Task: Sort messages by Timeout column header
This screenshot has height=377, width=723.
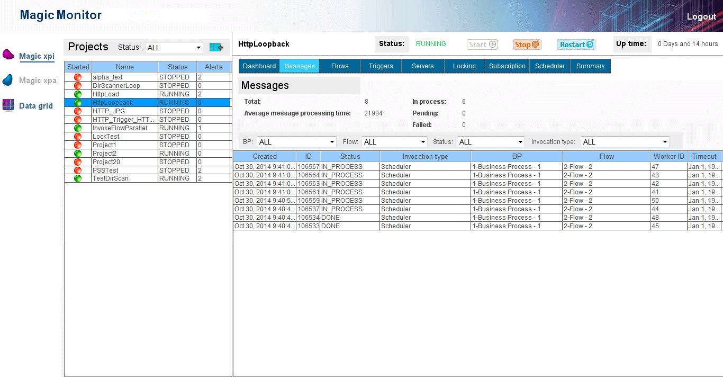Action: 704,157
